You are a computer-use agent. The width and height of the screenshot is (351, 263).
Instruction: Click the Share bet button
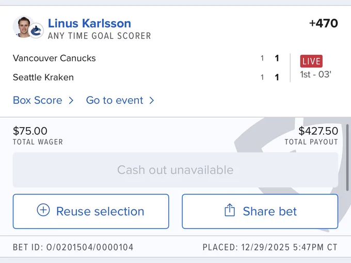tap(260, 211)
